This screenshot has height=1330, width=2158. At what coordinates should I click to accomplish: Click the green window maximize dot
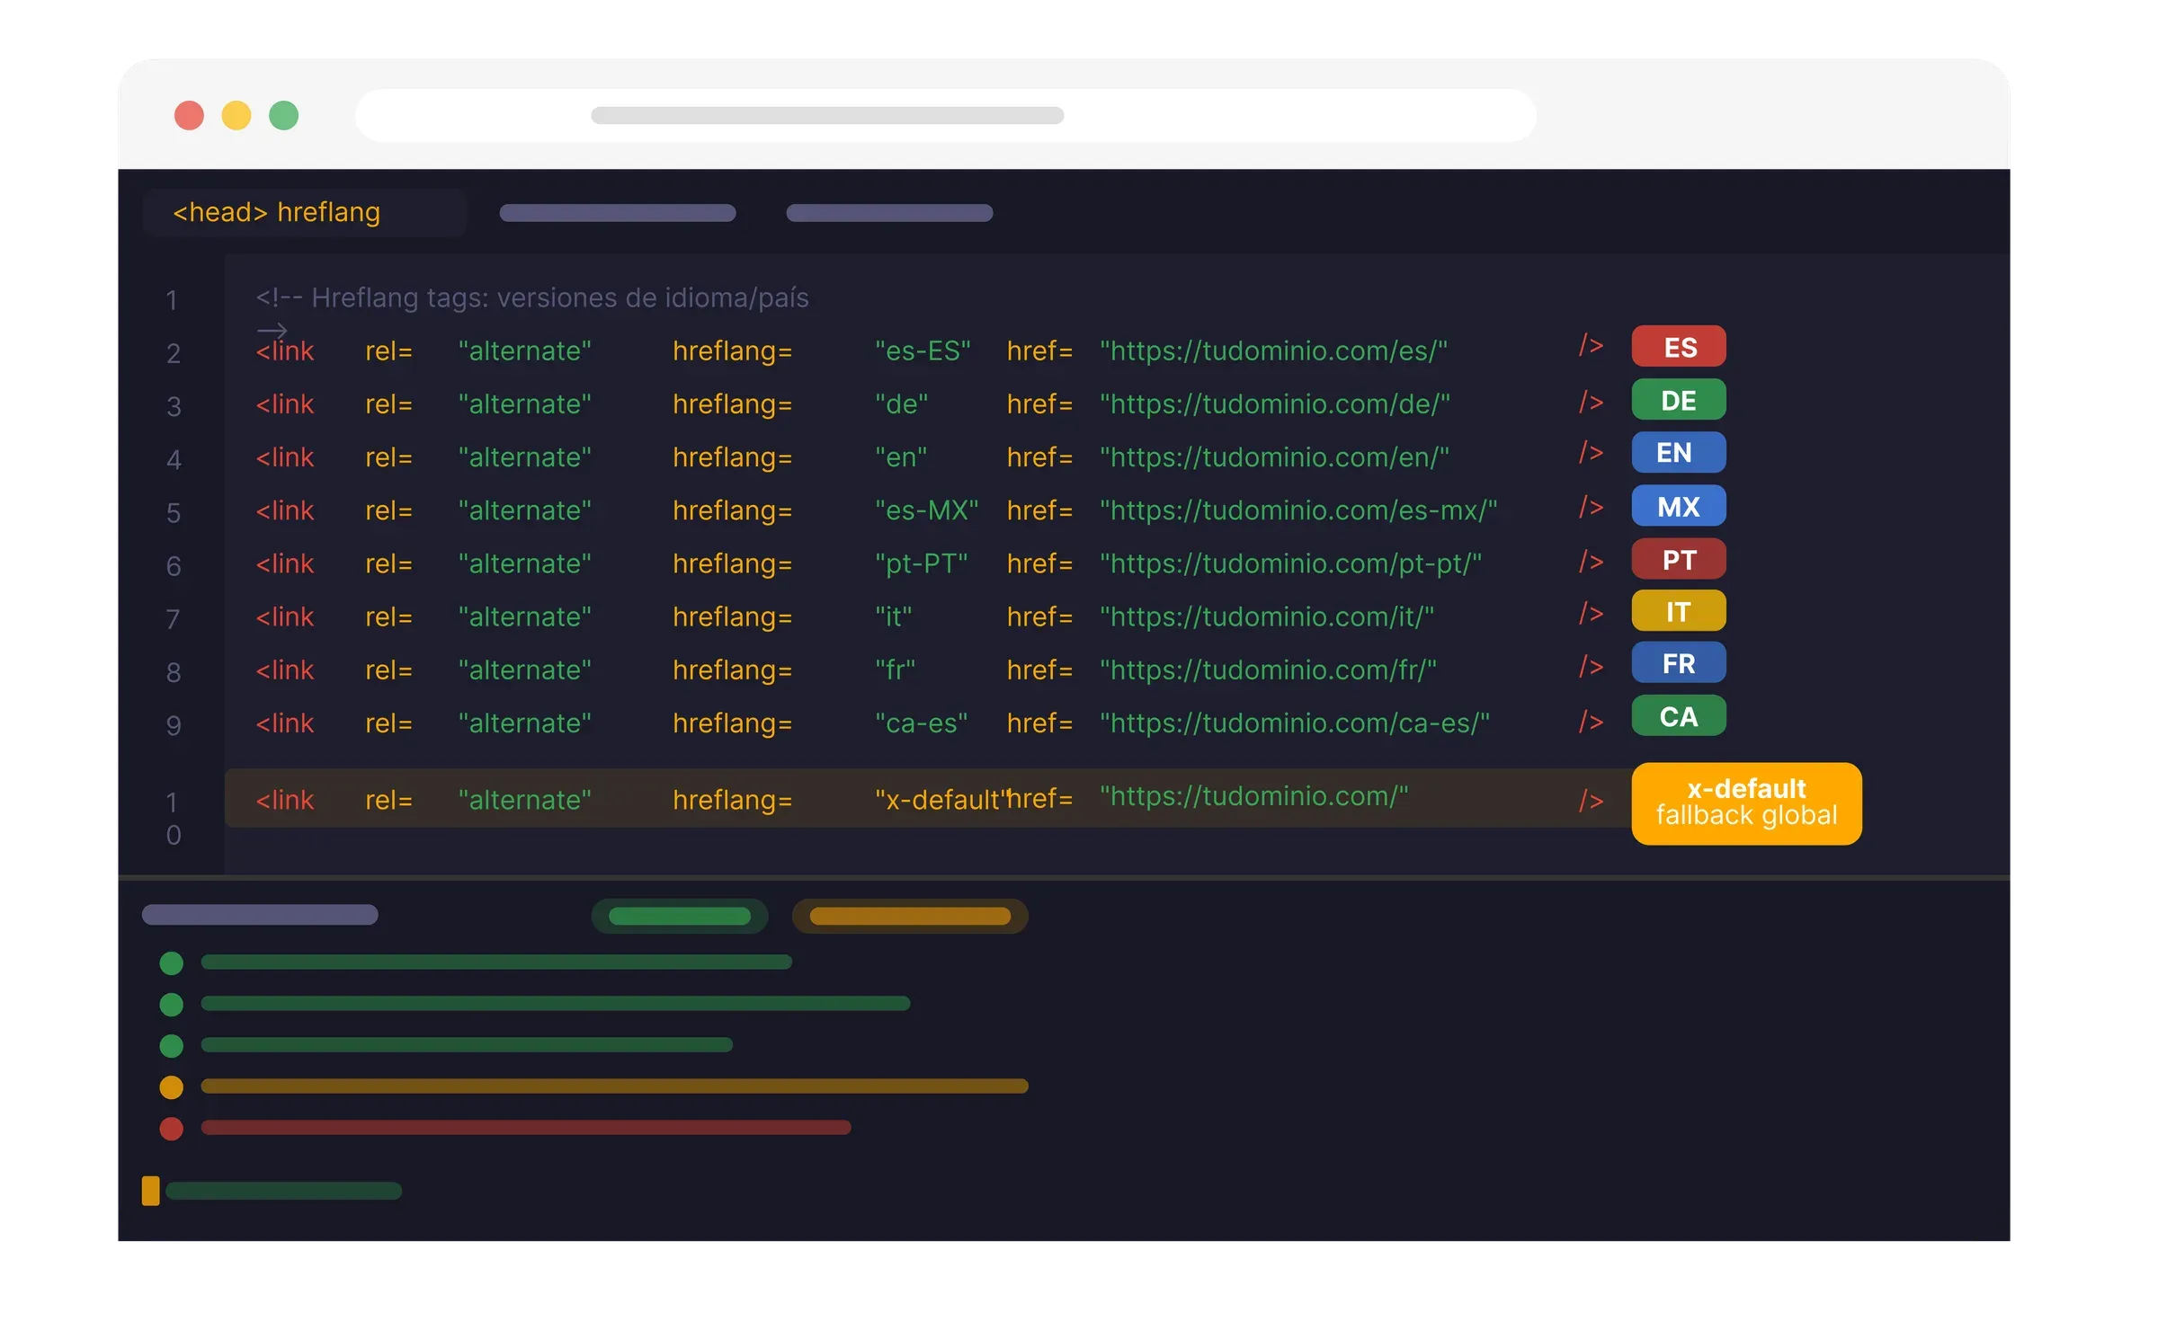pos(283,115)
